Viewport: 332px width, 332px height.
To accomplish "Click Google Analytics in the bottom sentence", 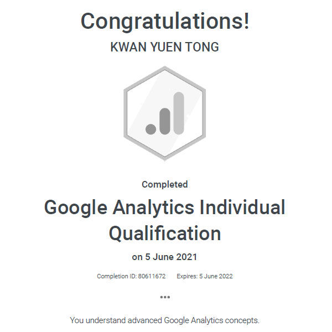I will coord(186,320).
